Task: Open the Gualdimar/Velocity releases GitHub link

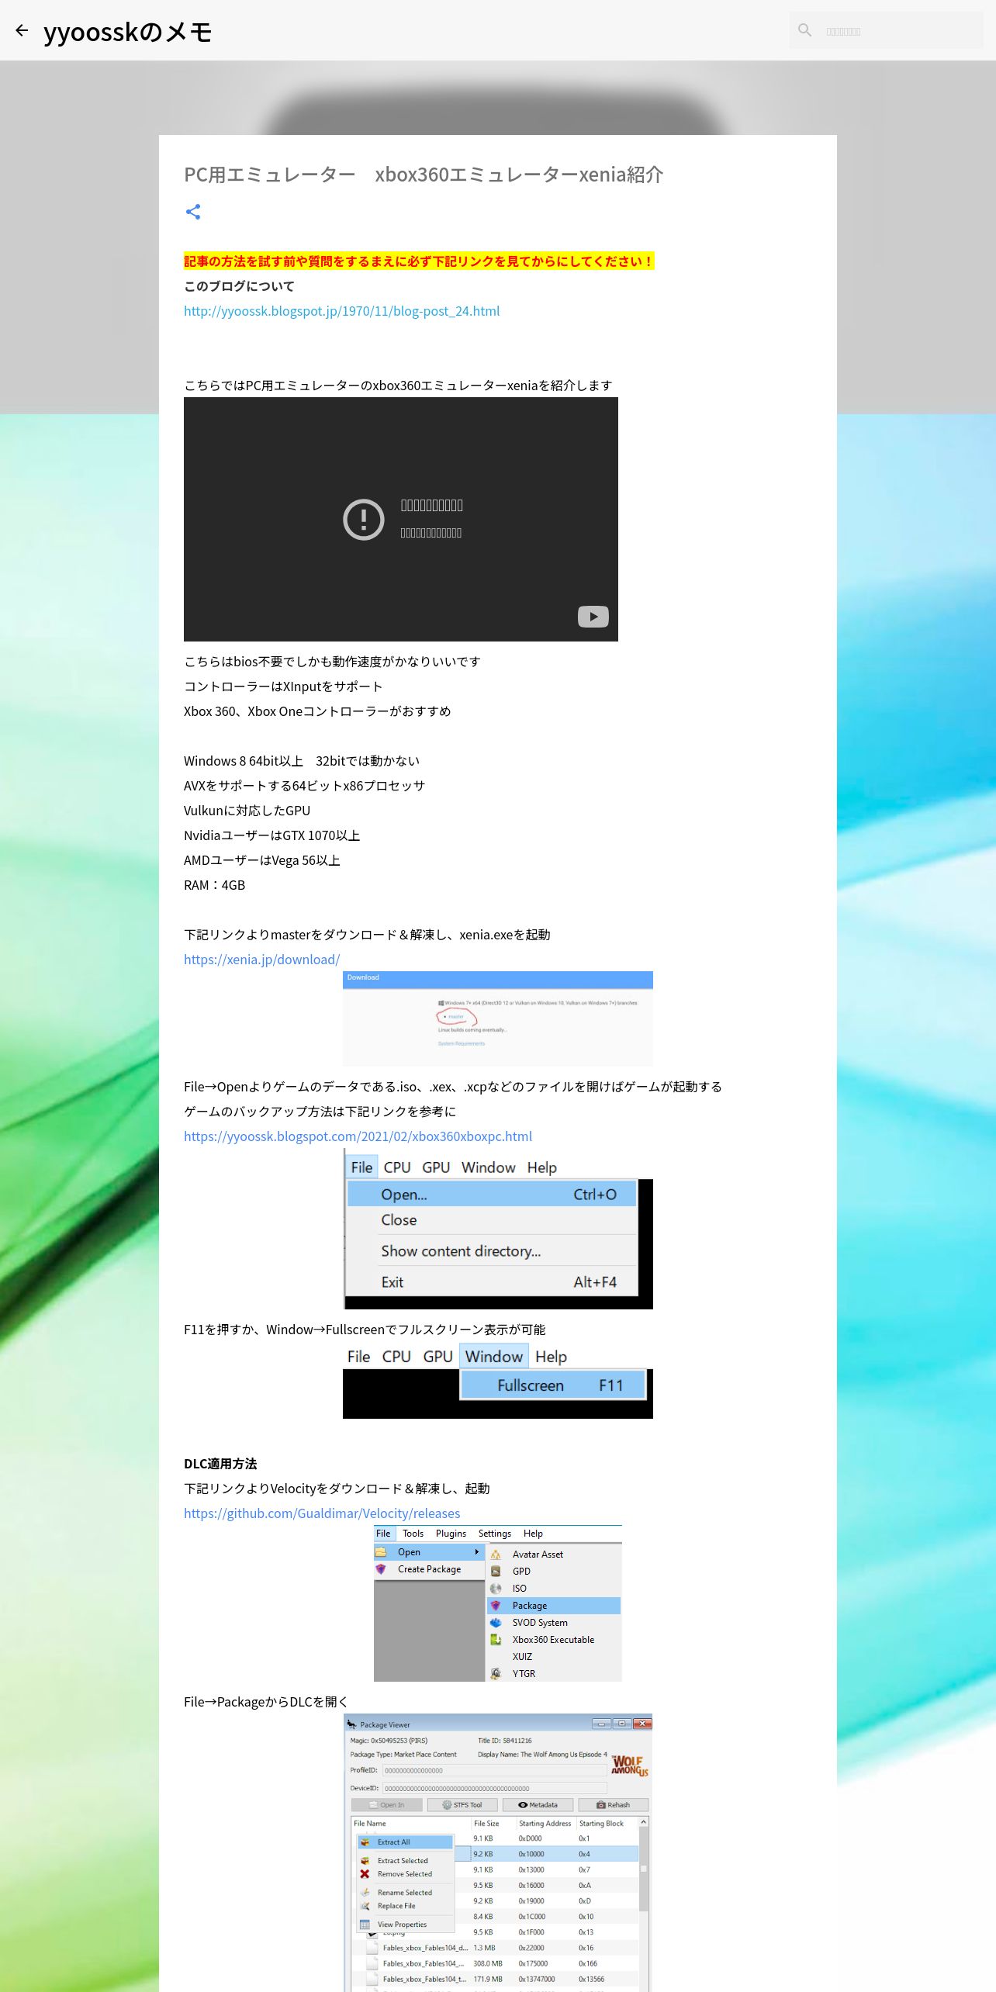Action: click(x=322, y=1513)
